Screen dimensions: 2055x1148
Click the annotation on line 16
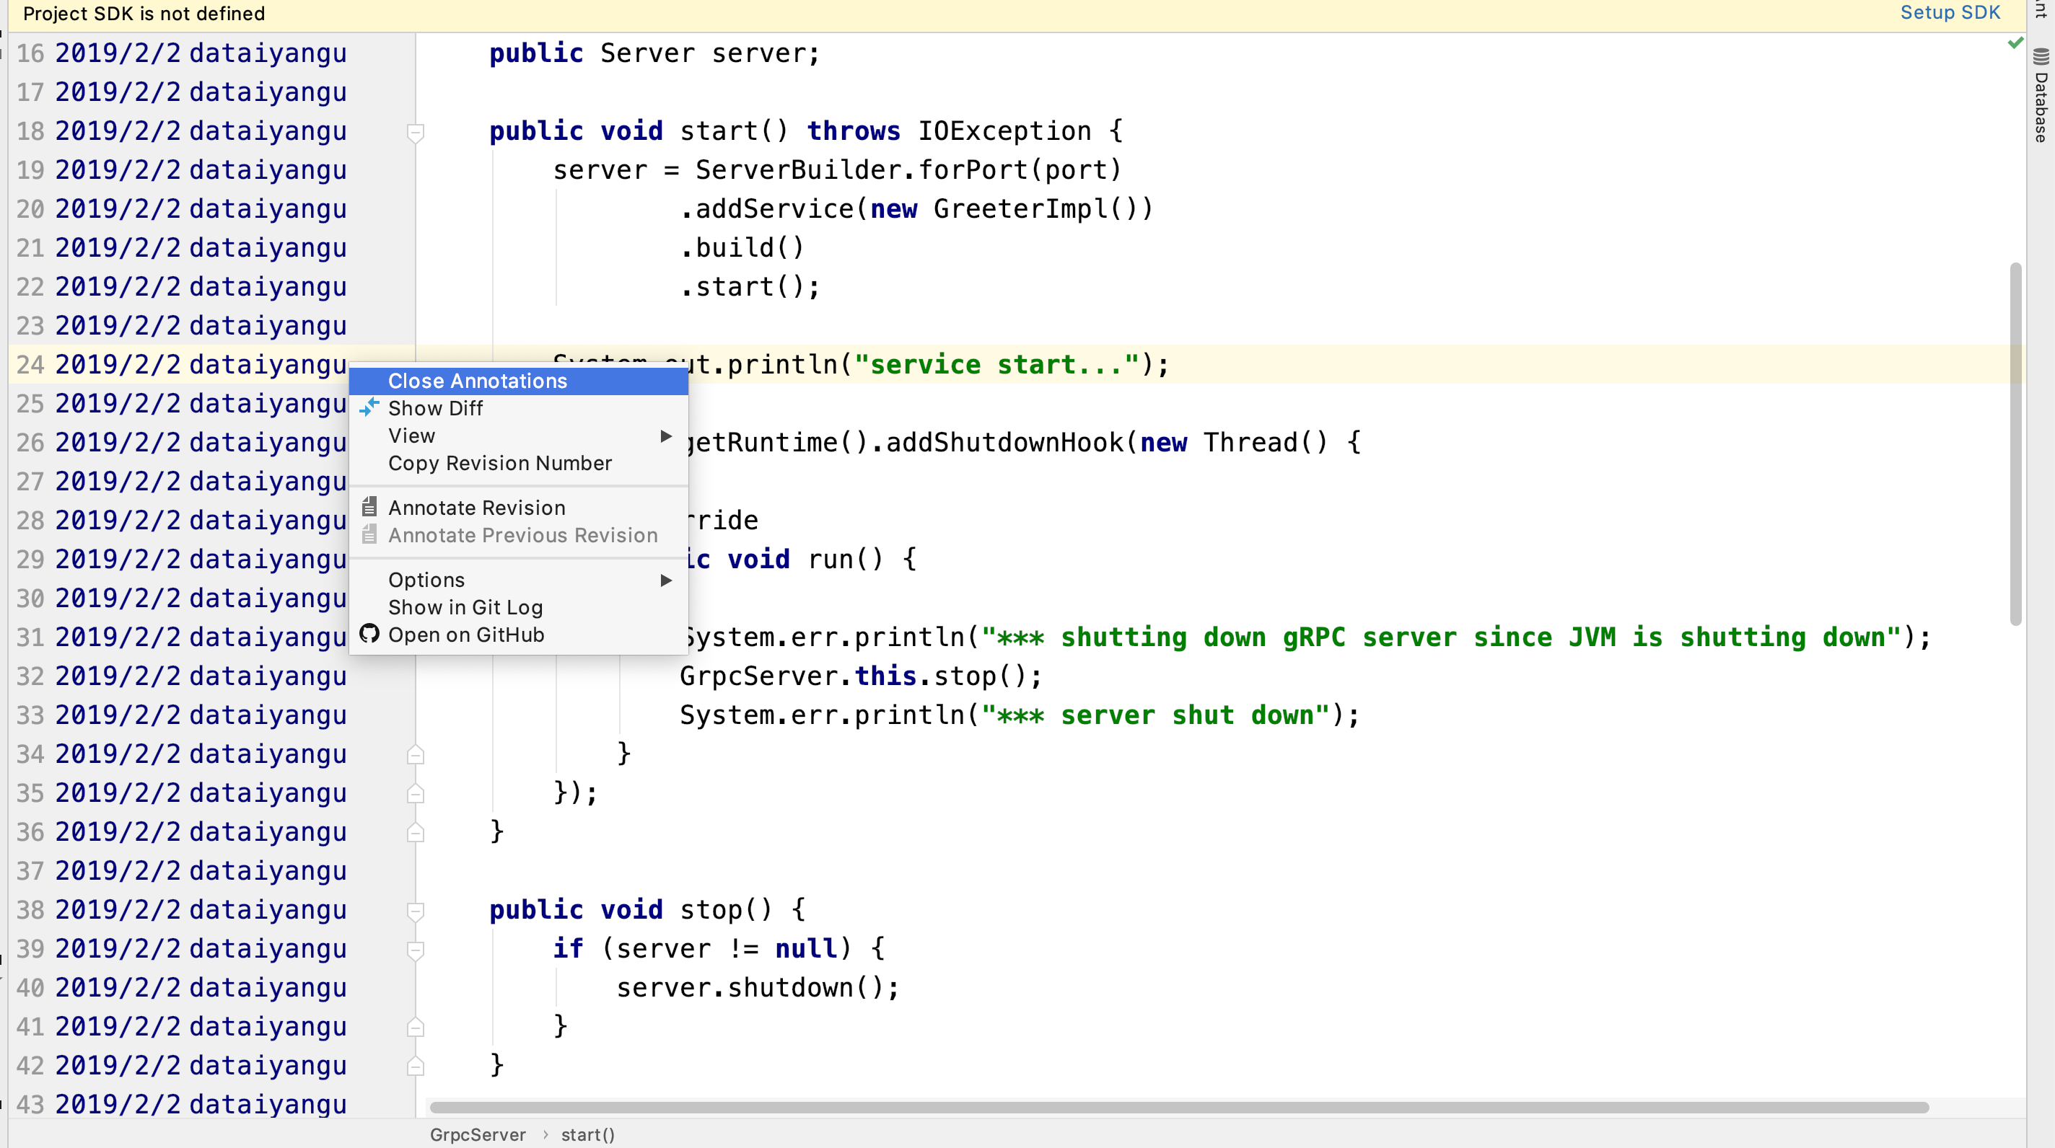click(201, 53)
